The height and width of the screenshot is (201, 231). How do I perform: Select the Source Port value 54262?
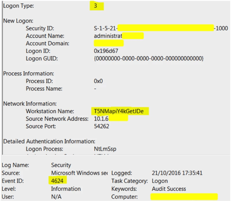(x=102, y=126)
